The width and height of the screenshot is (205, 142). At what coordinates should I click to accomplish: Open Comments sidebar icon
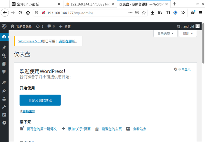(4, 72)
